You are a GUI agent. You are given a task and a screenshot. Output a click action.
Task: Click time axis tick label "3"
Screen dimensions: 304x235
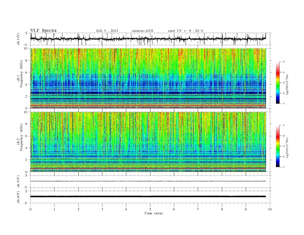click(102, 209)
